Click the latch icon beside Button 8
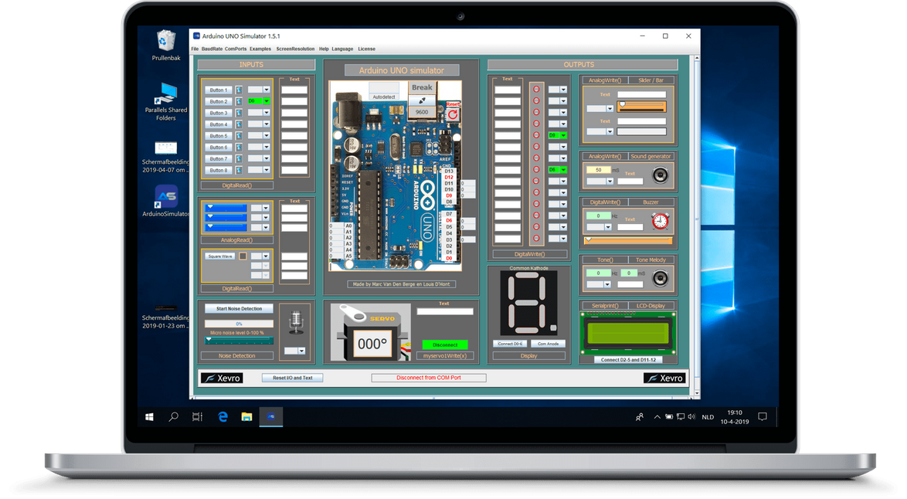 [x=239, y=170]
